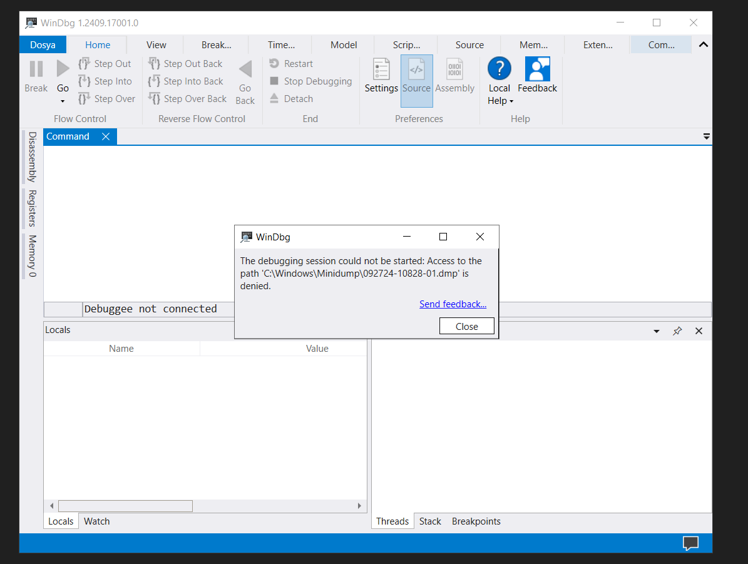The image size is (748, 564).
Task: Click the Detach icon
Action: pyautogui.click(x=274, y=98)
